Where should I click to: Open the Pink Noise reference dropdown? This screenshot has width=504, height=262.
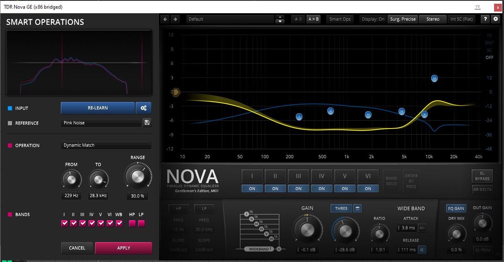[101, 123]
